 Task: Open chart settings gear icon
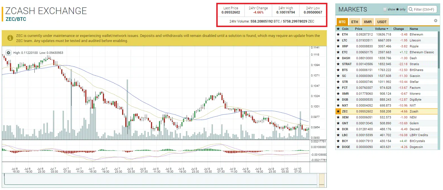[x=8, y=53]
